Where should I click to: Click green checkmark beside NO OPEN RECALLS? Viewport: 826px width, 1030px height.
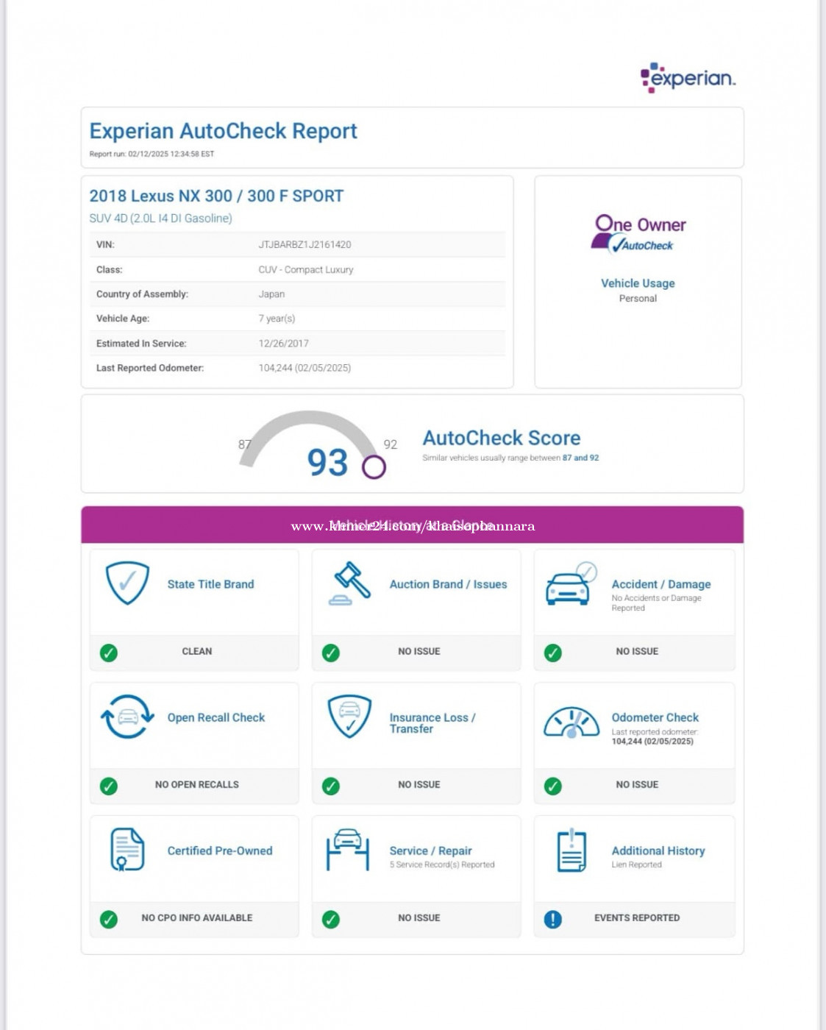pyautogui.click(x=109, y=786)
